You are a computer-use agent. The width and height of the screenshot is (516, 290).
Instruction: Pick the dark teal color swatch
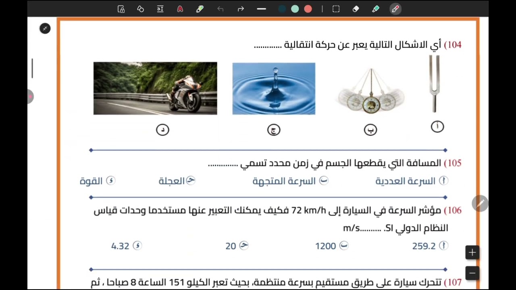(282, 9)
